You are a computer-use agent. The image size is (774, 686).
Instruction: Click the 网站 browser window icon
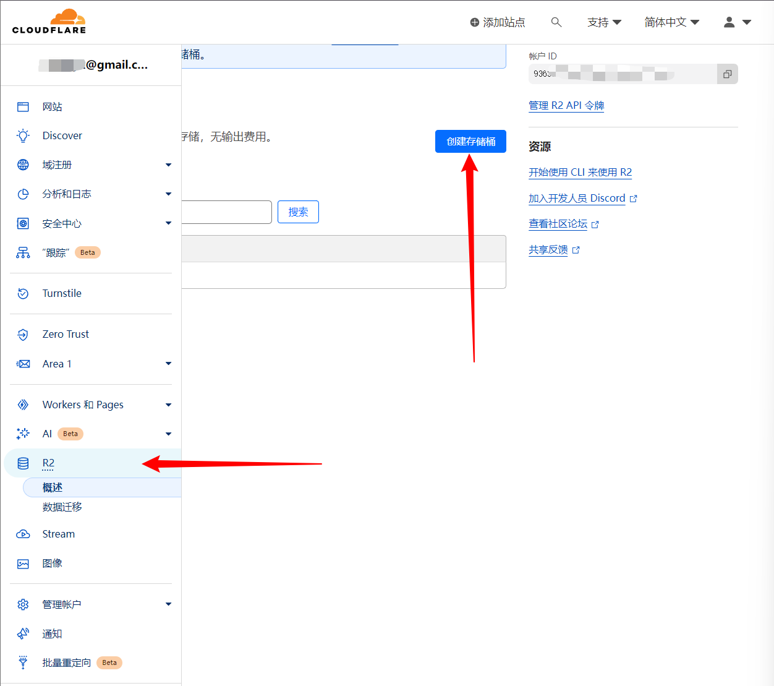pyautogui.click(x=23, y=107)
